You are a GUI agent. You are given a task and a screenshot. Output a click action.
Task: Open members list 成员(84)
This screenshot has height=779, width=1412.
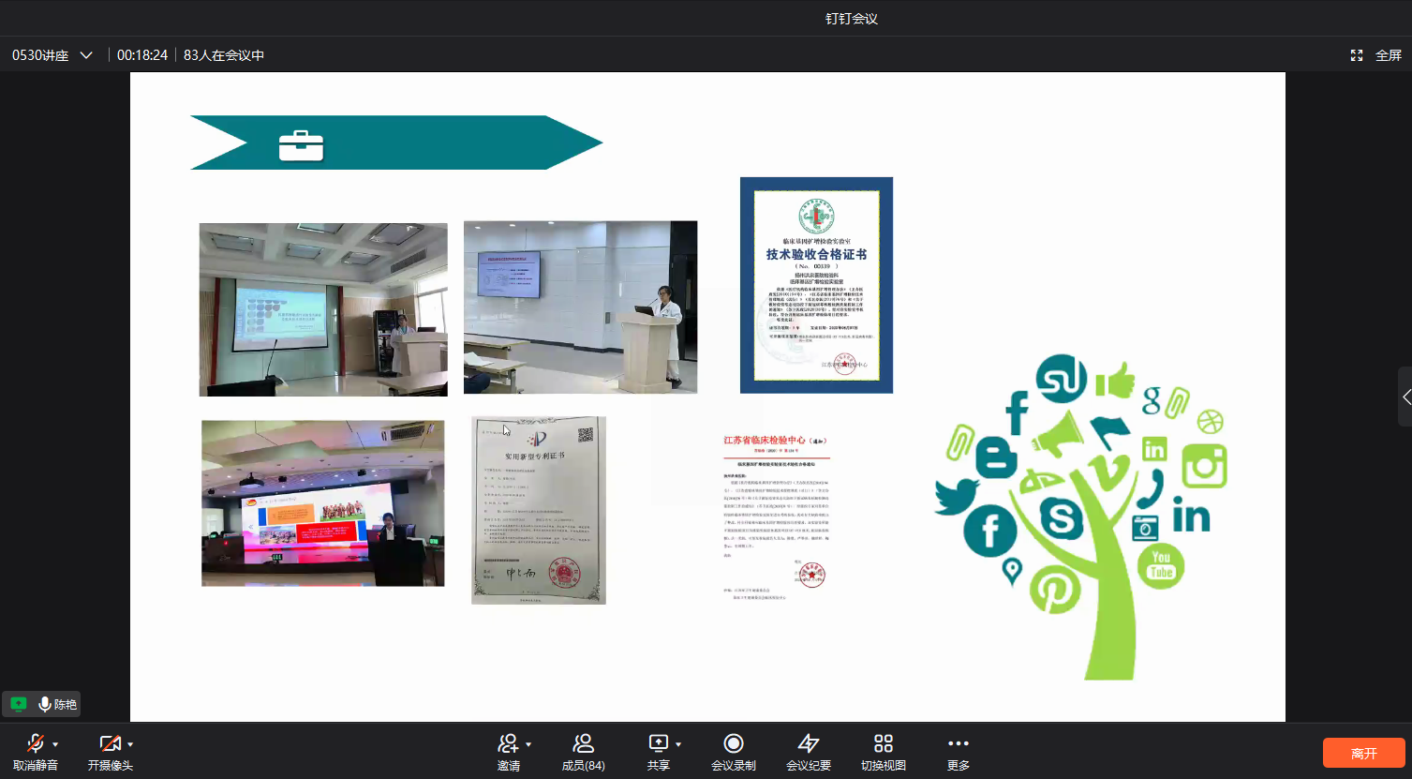pyautogui.click(x=583, y=744)
